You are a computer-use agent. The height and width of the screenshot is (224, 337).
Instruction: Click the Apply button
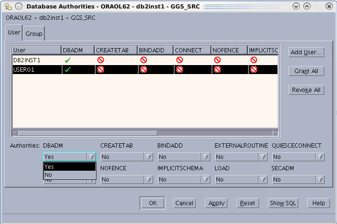[x=216, y=203]
